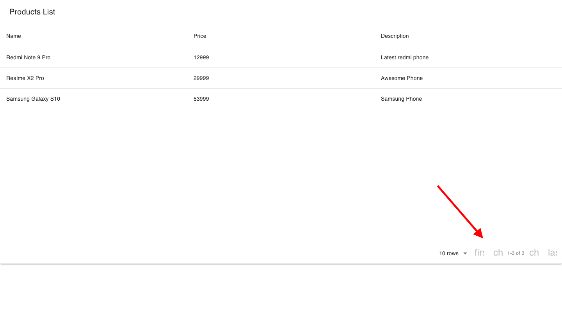This screenshot has width=562, height=320.
Task: Select the Samsung Galaxy S10 row
Action: click(x=33, y=99)
